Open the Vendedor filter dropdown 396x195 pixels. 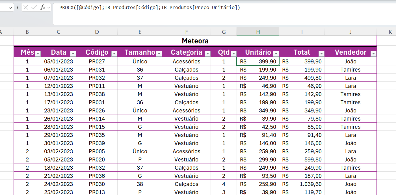[x=373, y=54]
